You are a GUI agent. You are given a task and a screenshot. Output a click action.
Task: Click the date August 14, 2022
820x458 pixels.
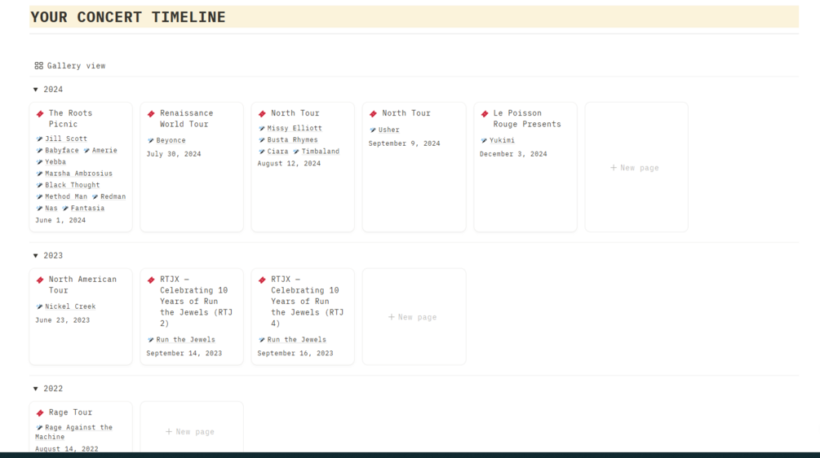pyautogui.click(x=66, y=448)
